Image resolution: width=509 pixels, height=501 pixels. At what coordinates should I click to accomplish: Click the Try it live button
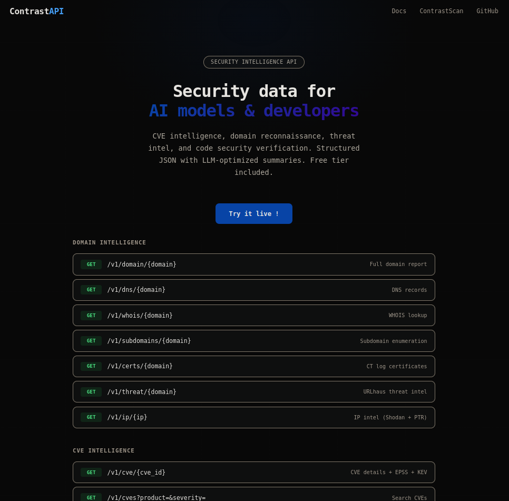click(x=254, y=213)
